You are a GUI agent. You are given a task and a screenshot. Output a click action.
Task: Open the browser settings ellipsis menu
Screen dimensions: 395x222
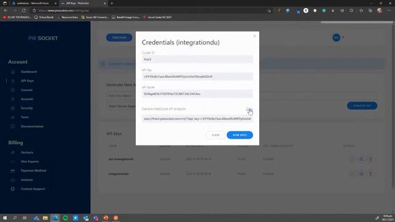(389, 10)
